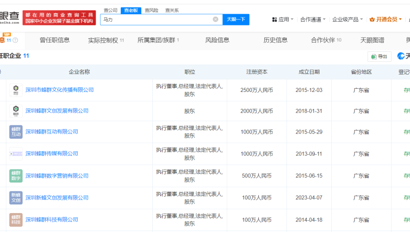Click the 企业名称 column header

(79, 72)
